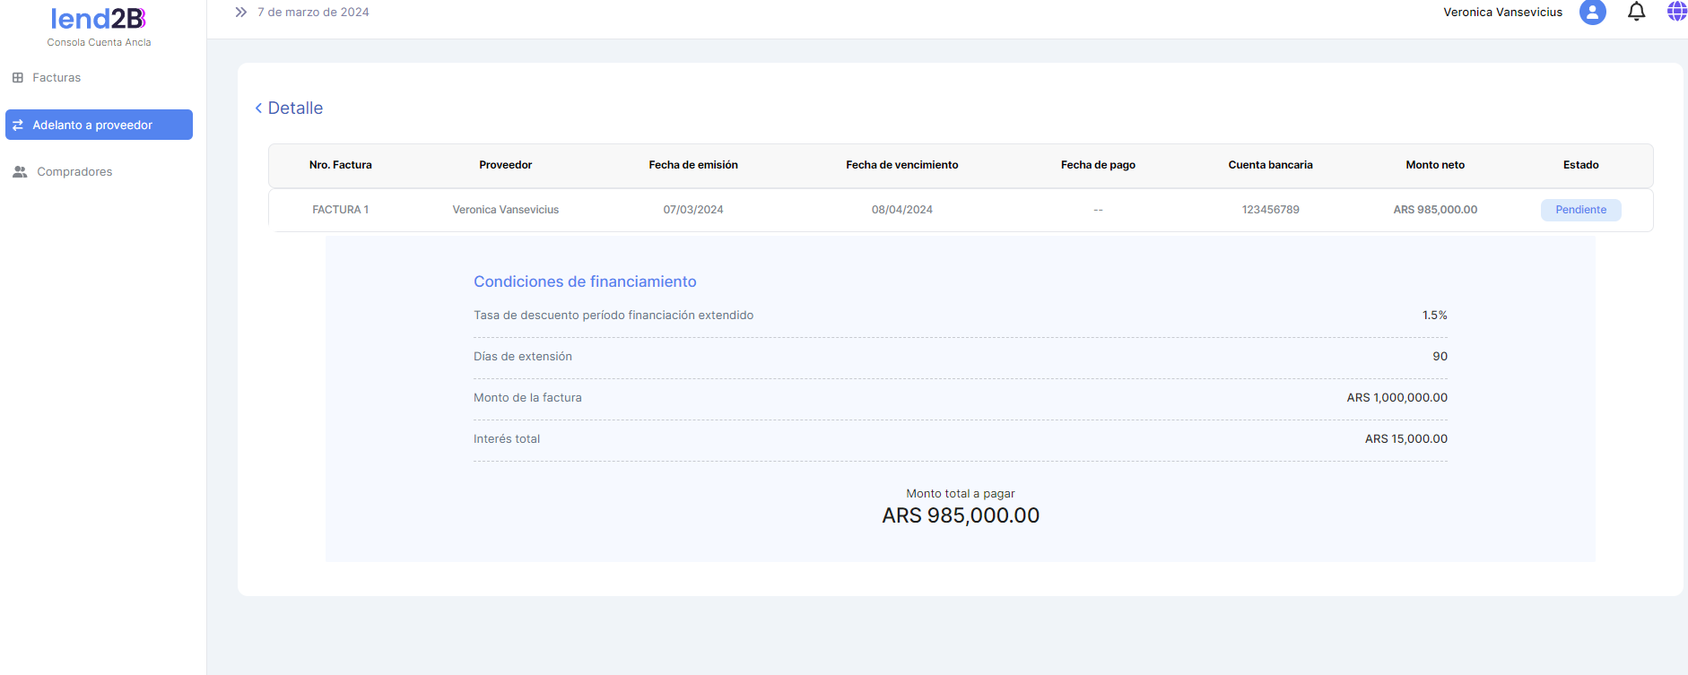This screenshot has width=1688, height=675.
Task: Click the Fecha de vencimiento column header
Action: (x=901, y=165)
